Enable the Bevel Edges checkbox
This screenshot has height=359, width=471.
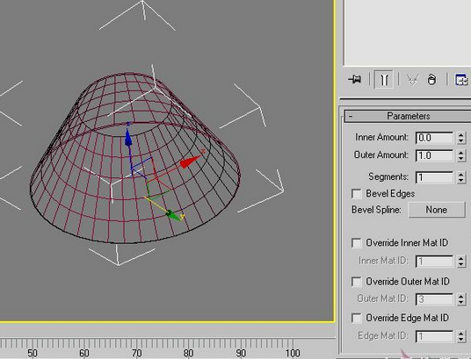click(357, 194)
